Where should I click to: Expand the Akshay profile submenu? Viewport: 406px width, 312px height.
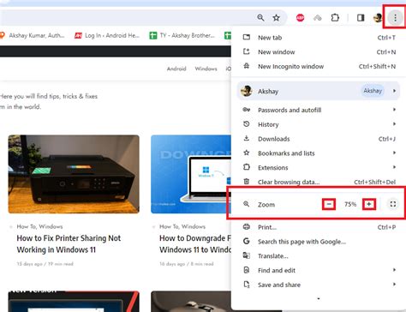tap(319, 91)
